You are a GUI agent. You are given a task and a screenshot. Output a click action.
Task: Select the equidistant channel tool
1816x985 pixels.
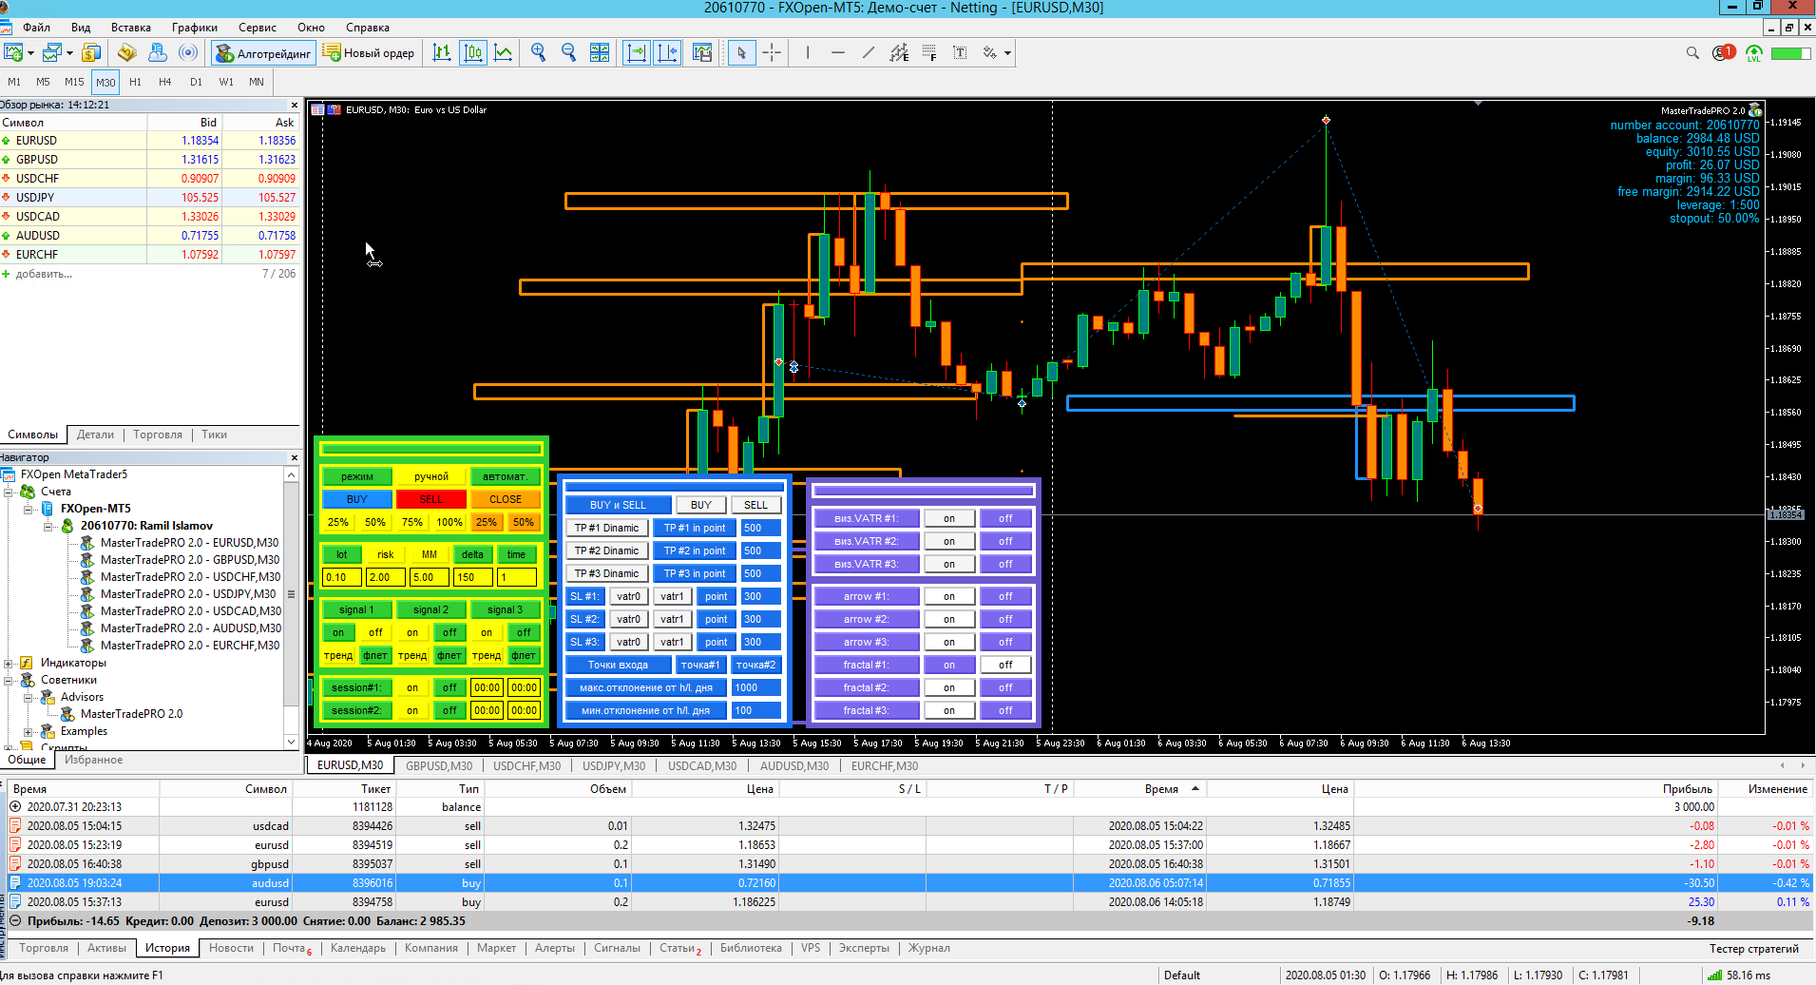(899, 52)
